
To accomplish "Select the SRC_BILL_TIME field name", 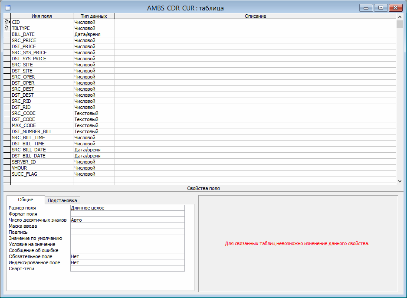I will (28, 138).
